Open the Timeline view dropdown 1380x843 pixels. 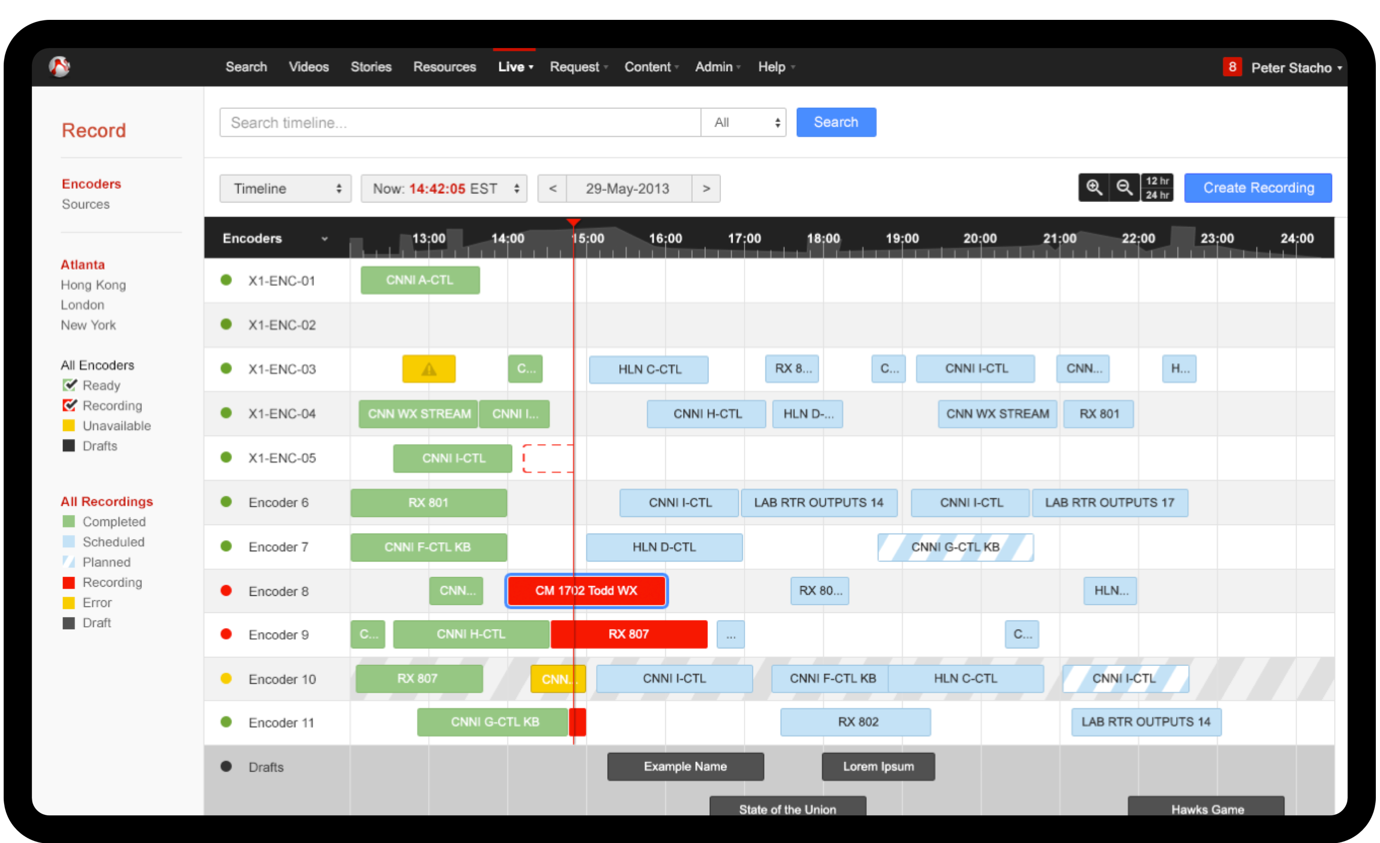(x=285, y=188)
